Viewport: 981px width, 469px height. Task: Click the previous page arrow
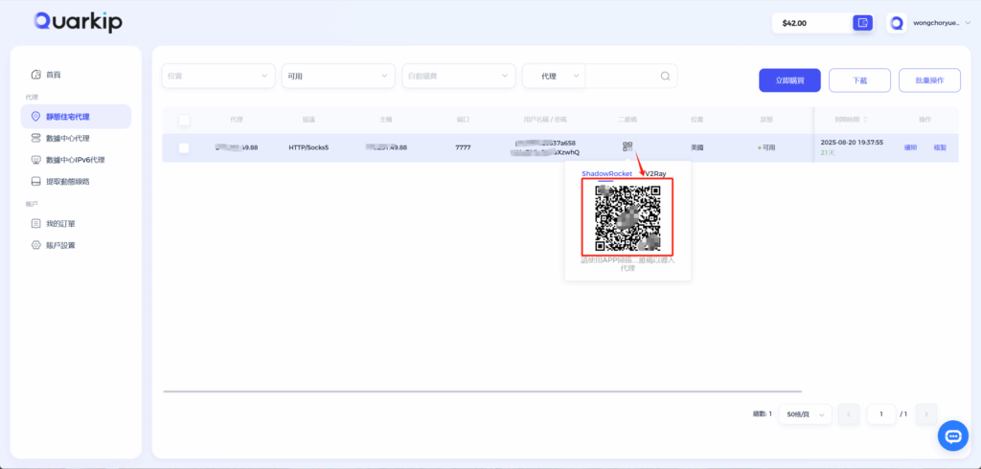(849, 414)
